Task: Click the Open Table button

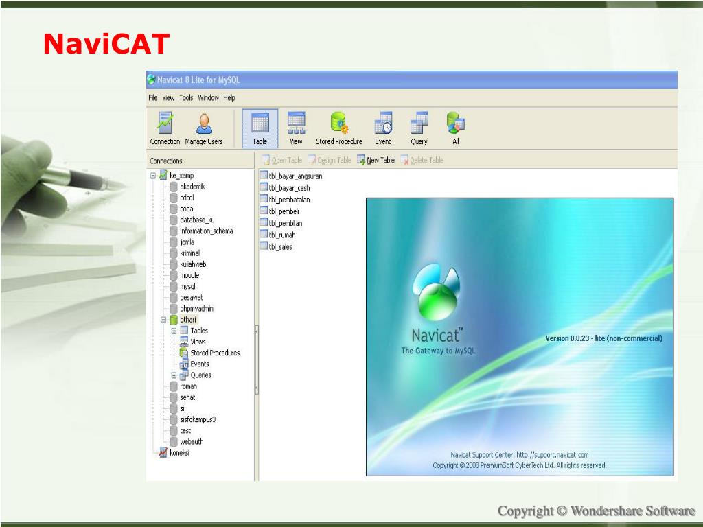Action: pyautogui.click(x=282, y=160)
